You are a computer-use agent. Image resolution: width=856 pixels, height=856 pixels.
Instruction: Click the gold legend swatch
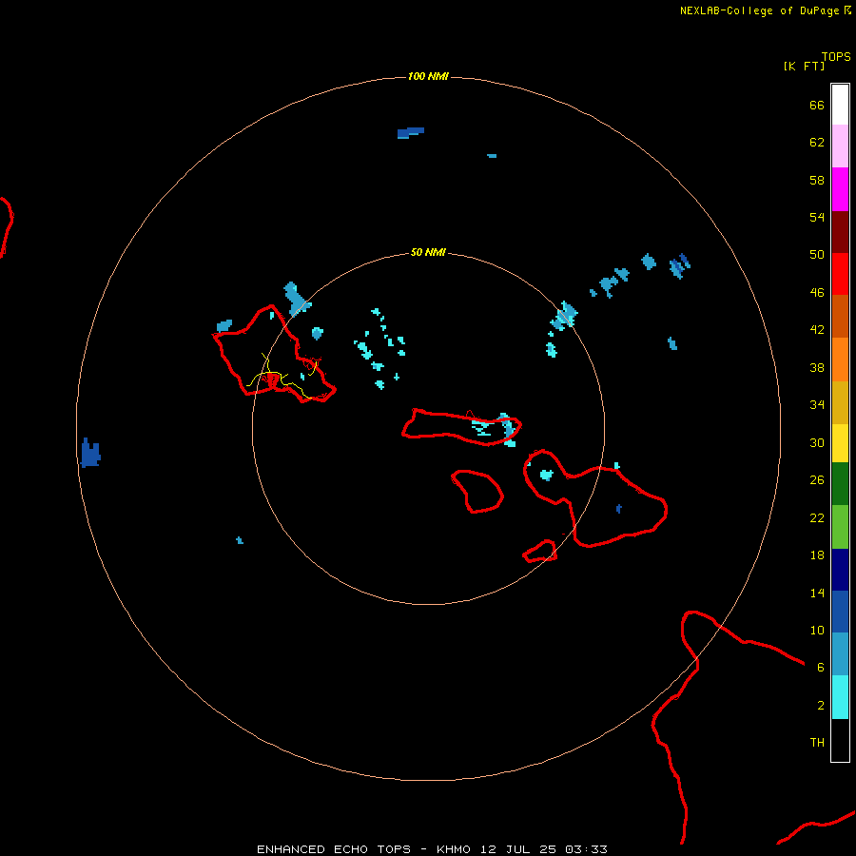pyautogui.click(x=840, y=402)
